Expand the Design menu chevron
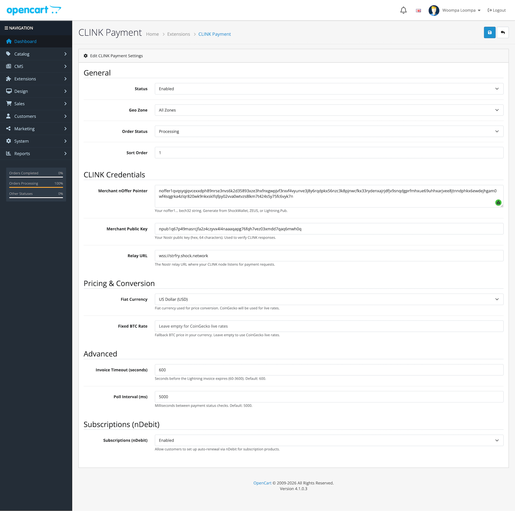Image resolution: width=515 pixels, height=511 pixels. coord(66,91)
